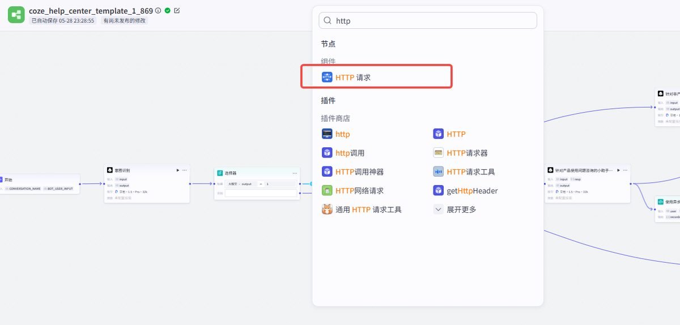Click the http调用 cube icon
Viewport: 680px width, 325px height.
point(327,153)
